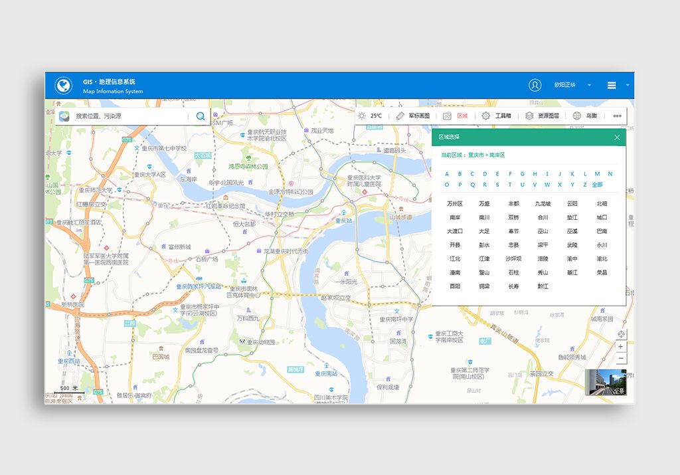Expand the hamburger menu in header
The image size is (680, 475).
[612, 86]
